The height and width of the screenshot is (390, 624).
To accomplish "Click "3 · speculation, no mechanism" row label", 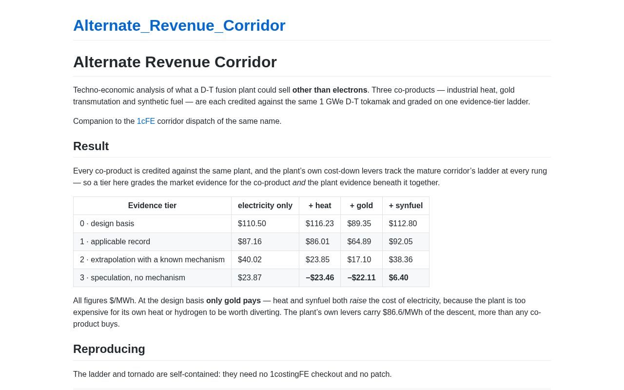I will point(152,278).
